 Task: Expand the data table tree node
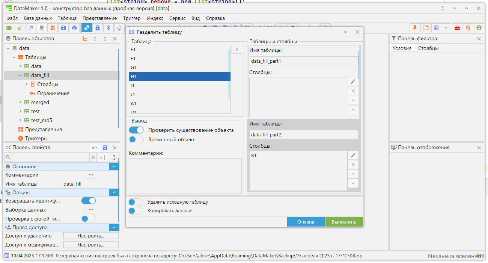pos(20,66)
